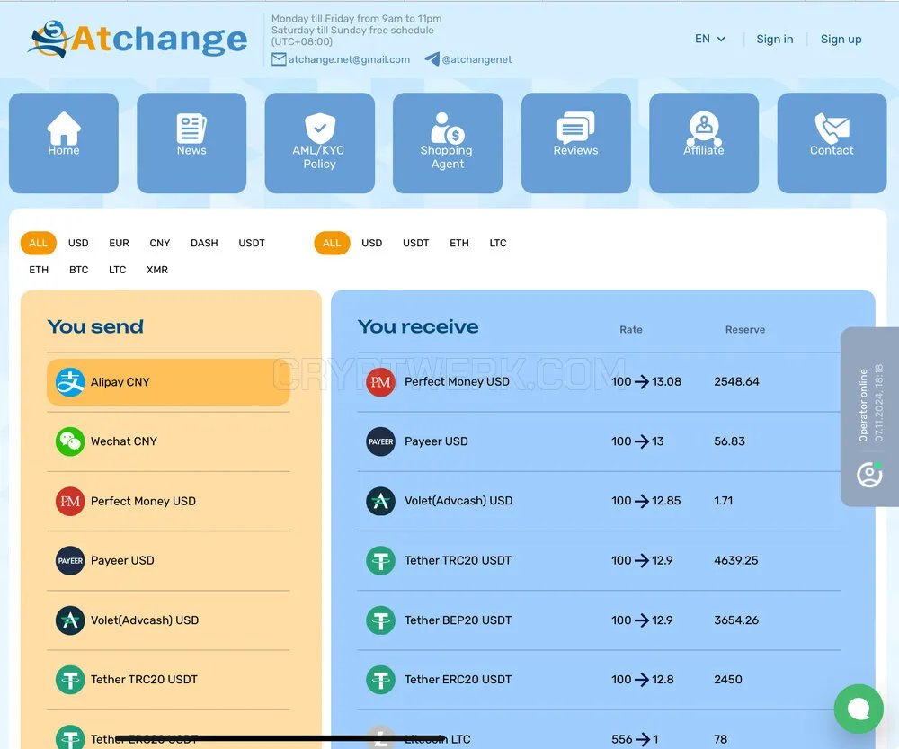Open the News navigation tile
Screen dimensions: 899x749
(x=191, y=143)
